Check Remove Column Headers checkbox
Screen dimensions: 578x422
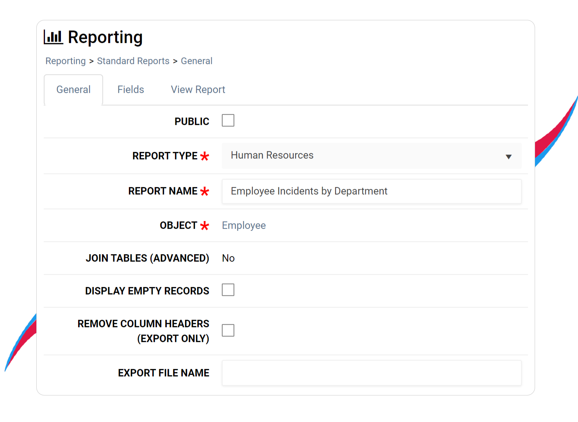(x=228, y=331)
